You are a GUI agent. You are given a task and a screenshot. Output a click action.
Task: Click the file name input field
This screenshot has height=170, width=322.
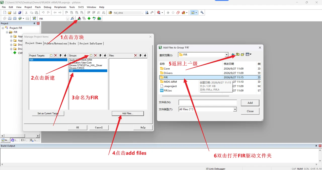[x=208, y=102]
